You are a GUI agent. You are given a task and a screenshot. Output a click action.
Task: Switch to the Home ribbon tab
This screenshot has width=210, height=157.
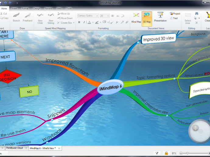pos(4,8)
